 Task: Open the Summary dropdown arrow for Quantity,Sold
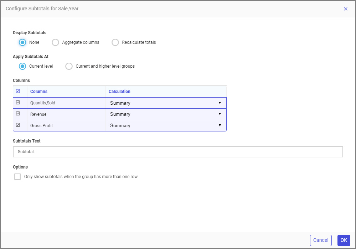pos(221,103)
